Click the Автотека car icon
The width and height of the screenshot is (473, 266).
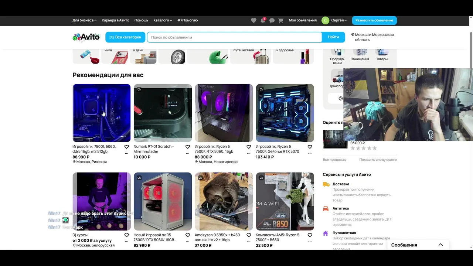pyautogui.click(x=326, y=208)
